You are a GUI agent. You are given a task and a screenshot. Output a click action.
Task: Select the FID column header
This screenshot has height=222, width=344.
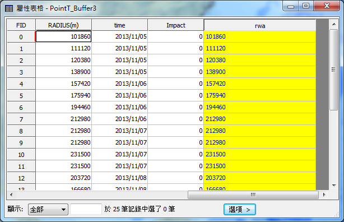[21, 25]
